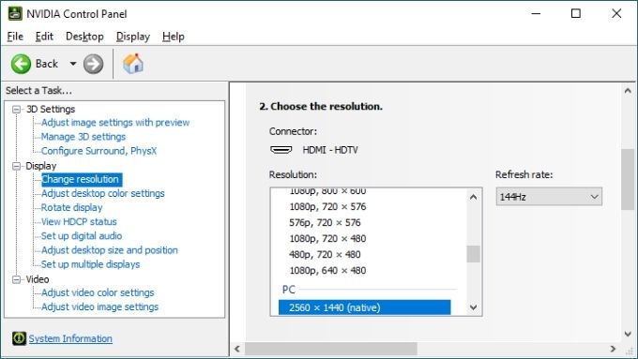This screenshot has width=638, height=359.
Task: Click main panel vertical scroll up arrow
Action: (x=628, y=91)
